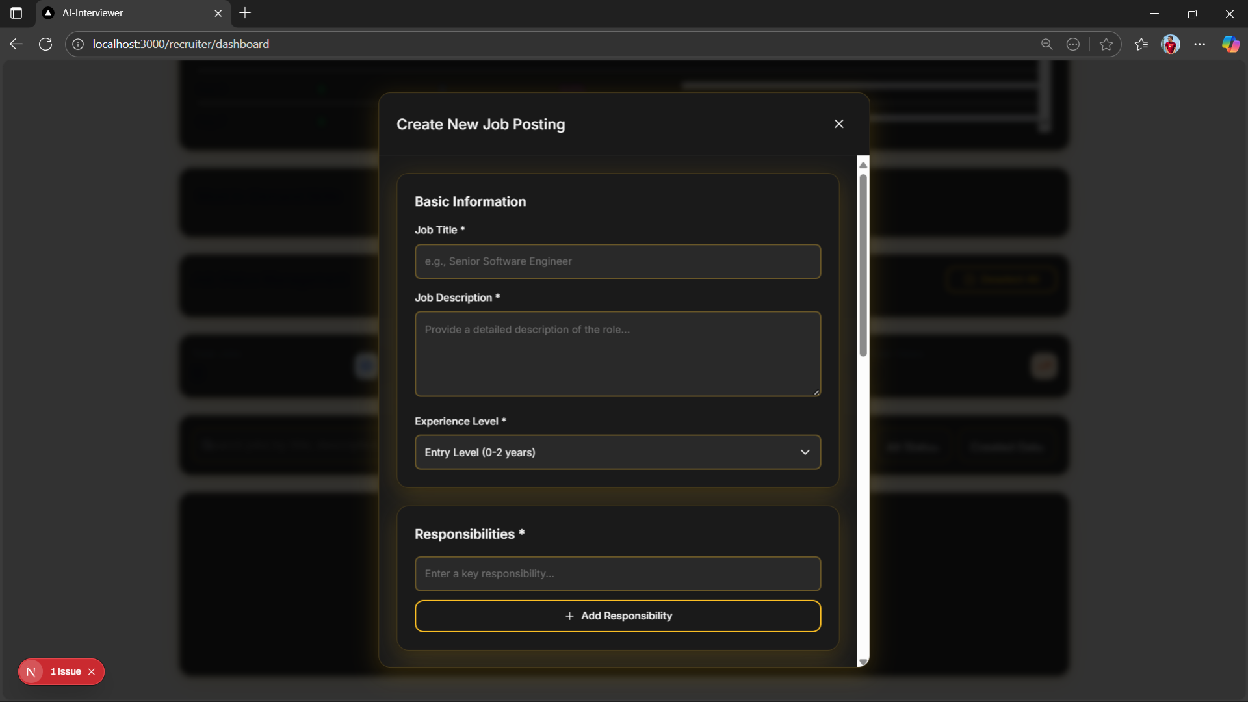Screen dimensions: 1248x702
Task: Open a new browser tab with plus
Action: [x=245, y=13]
